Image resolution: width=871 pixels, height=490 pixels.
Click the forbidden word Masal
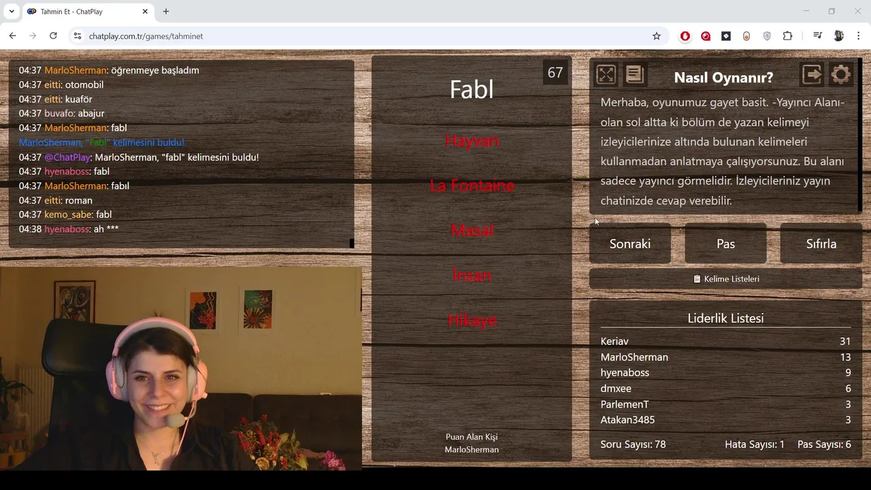472,230
